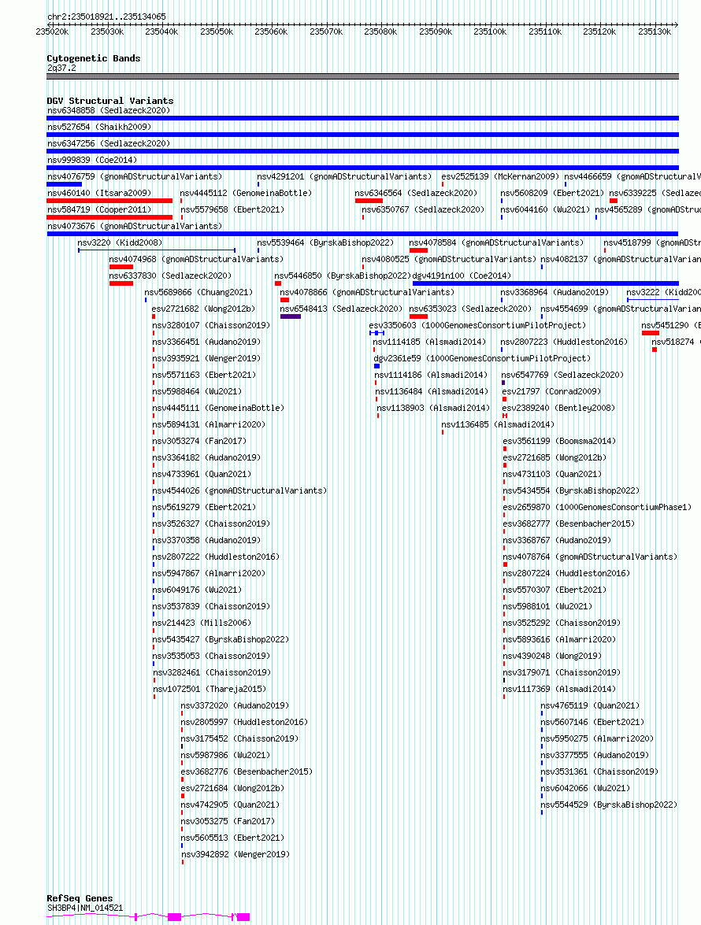The image size is (701, 925).
Task: Select nsv5544529 (ByrskaBishop2022) label
Action: coord(609,804)
